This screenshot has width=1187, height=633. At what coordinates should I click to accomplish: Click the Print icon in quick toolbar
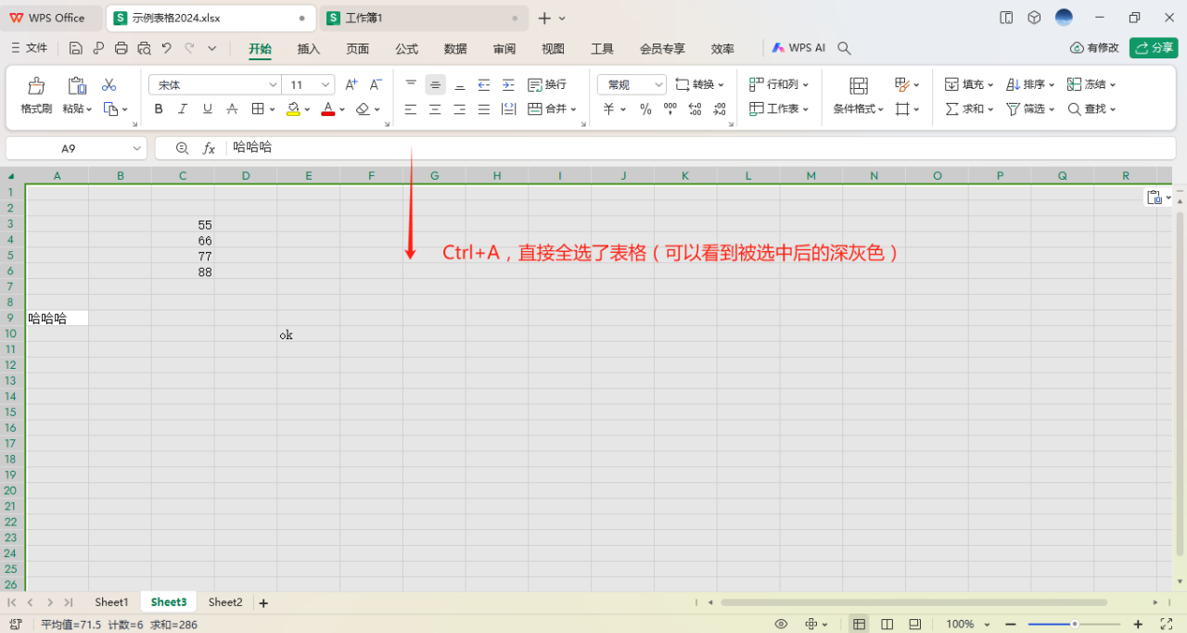tap(121, 48)
